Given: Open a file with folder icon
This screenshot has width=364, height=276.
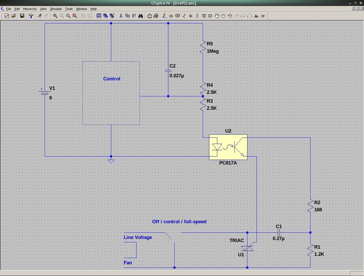Looking at the screenshot, I should pos(13,16).
